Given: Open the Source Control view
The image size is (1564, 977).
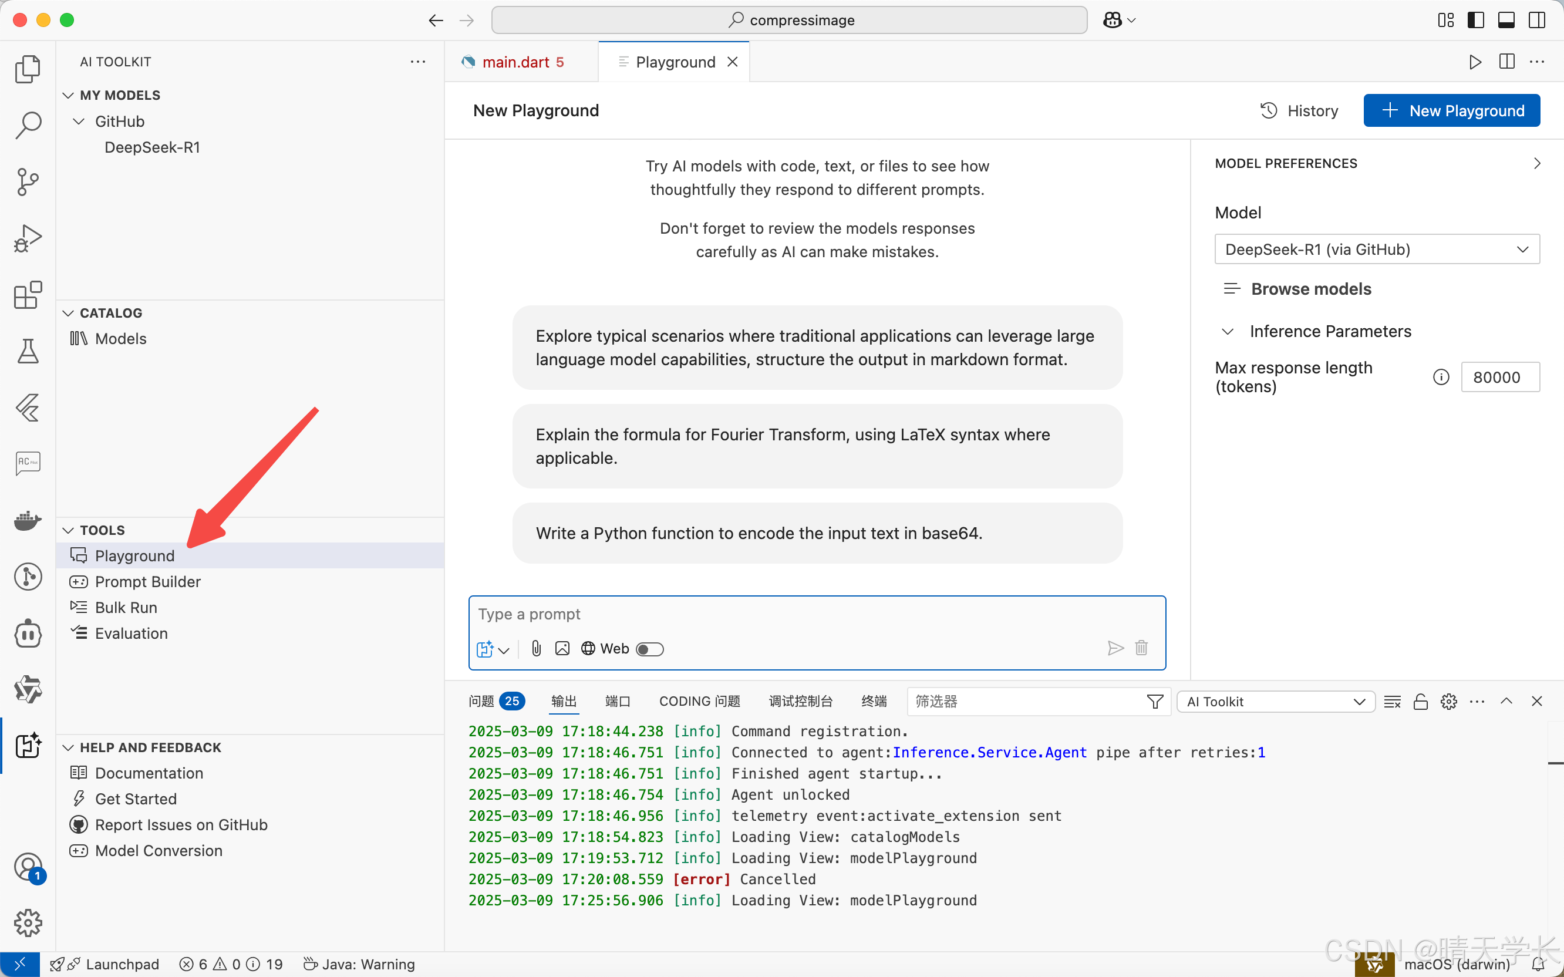Looking at the screenshot, I should [x=27, y=181].
